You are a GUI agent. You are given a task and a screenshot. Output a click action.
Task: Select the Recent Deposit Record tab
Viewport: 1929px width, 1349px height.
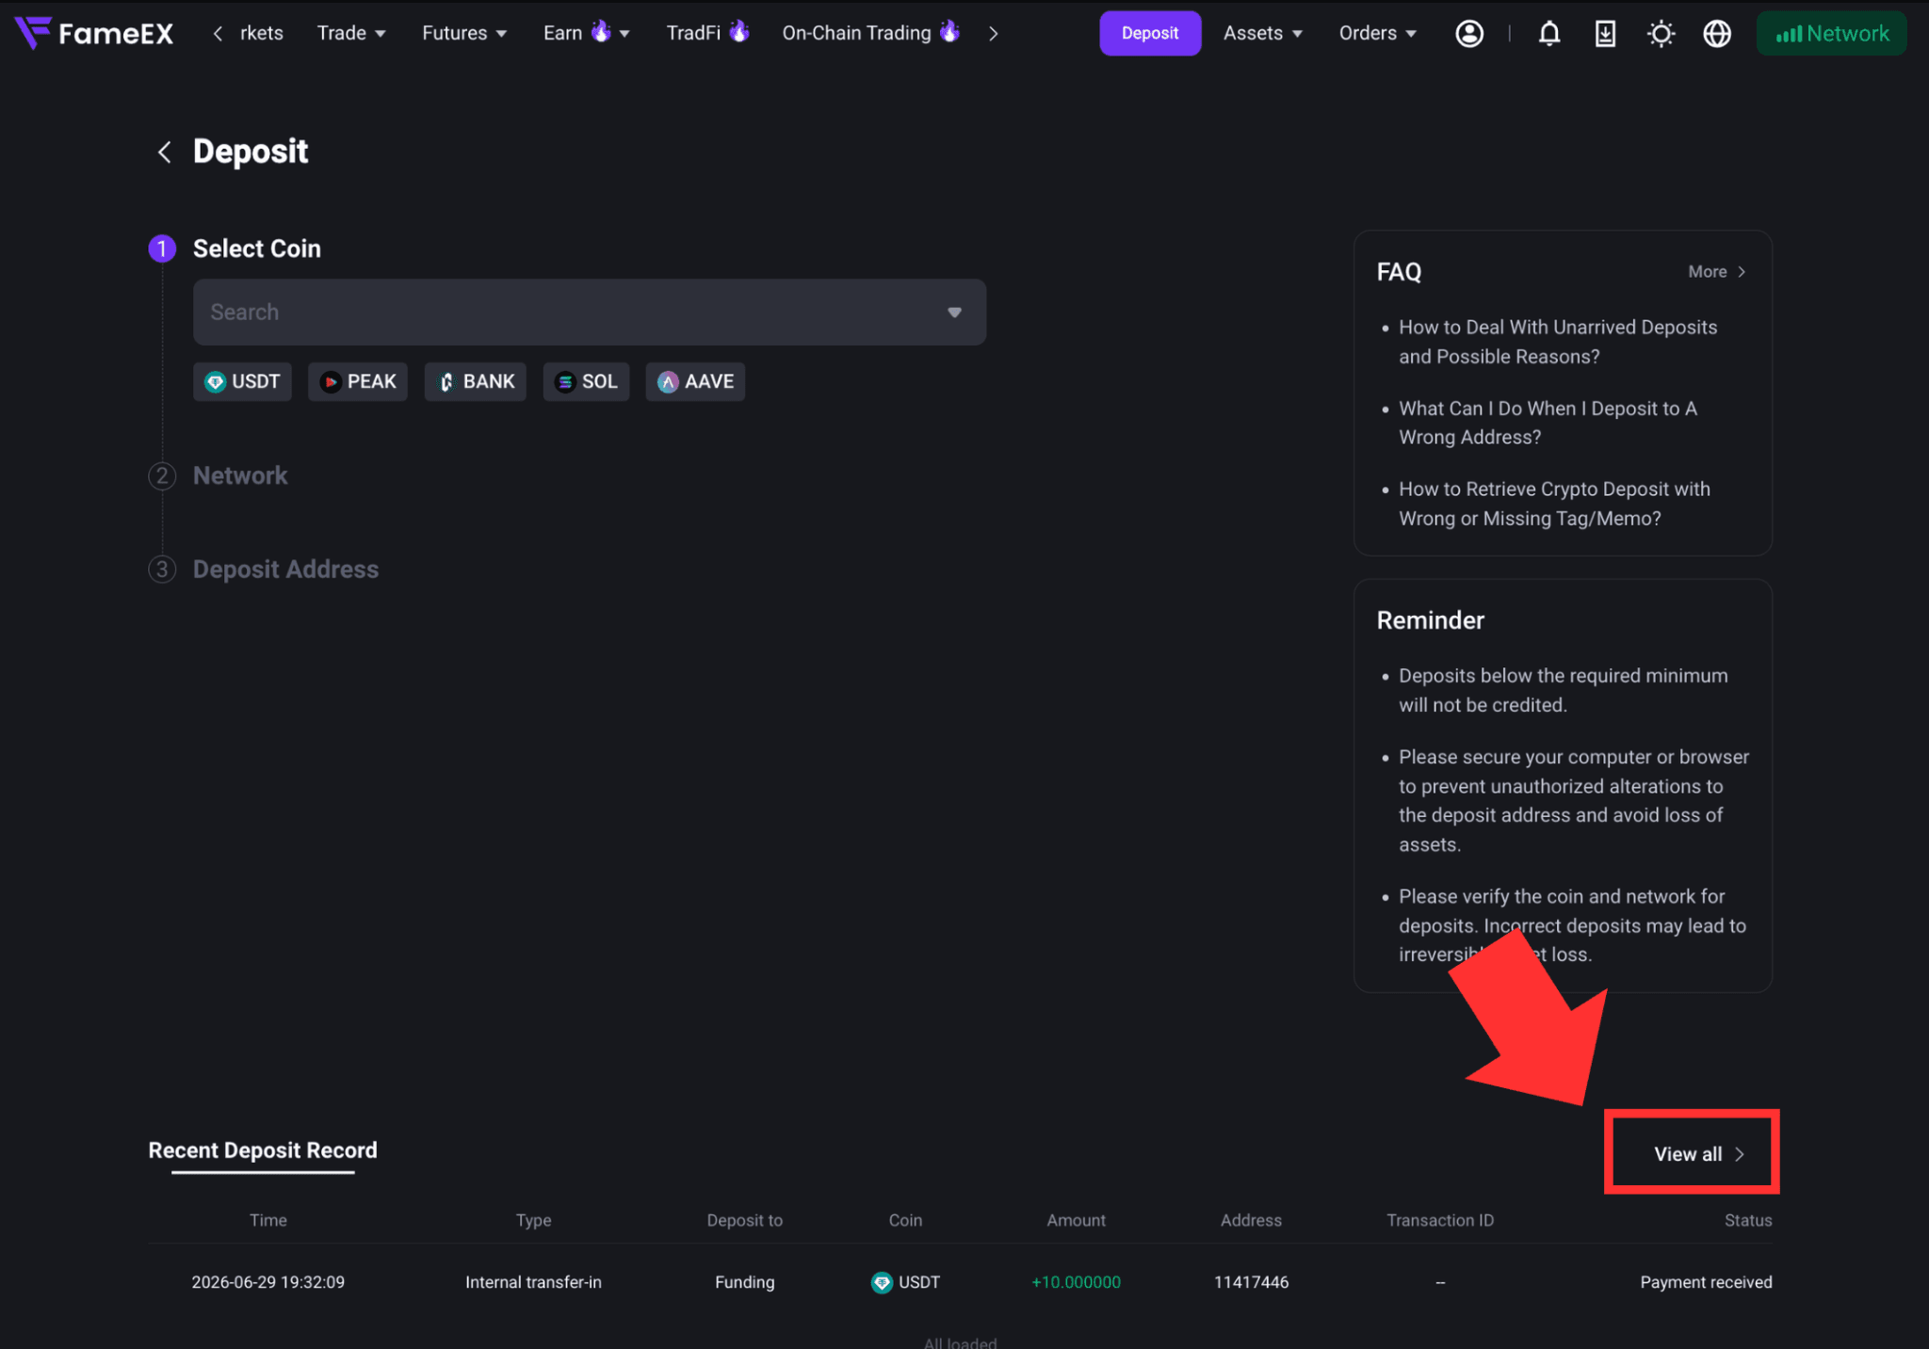click(x=263, y=1150)
